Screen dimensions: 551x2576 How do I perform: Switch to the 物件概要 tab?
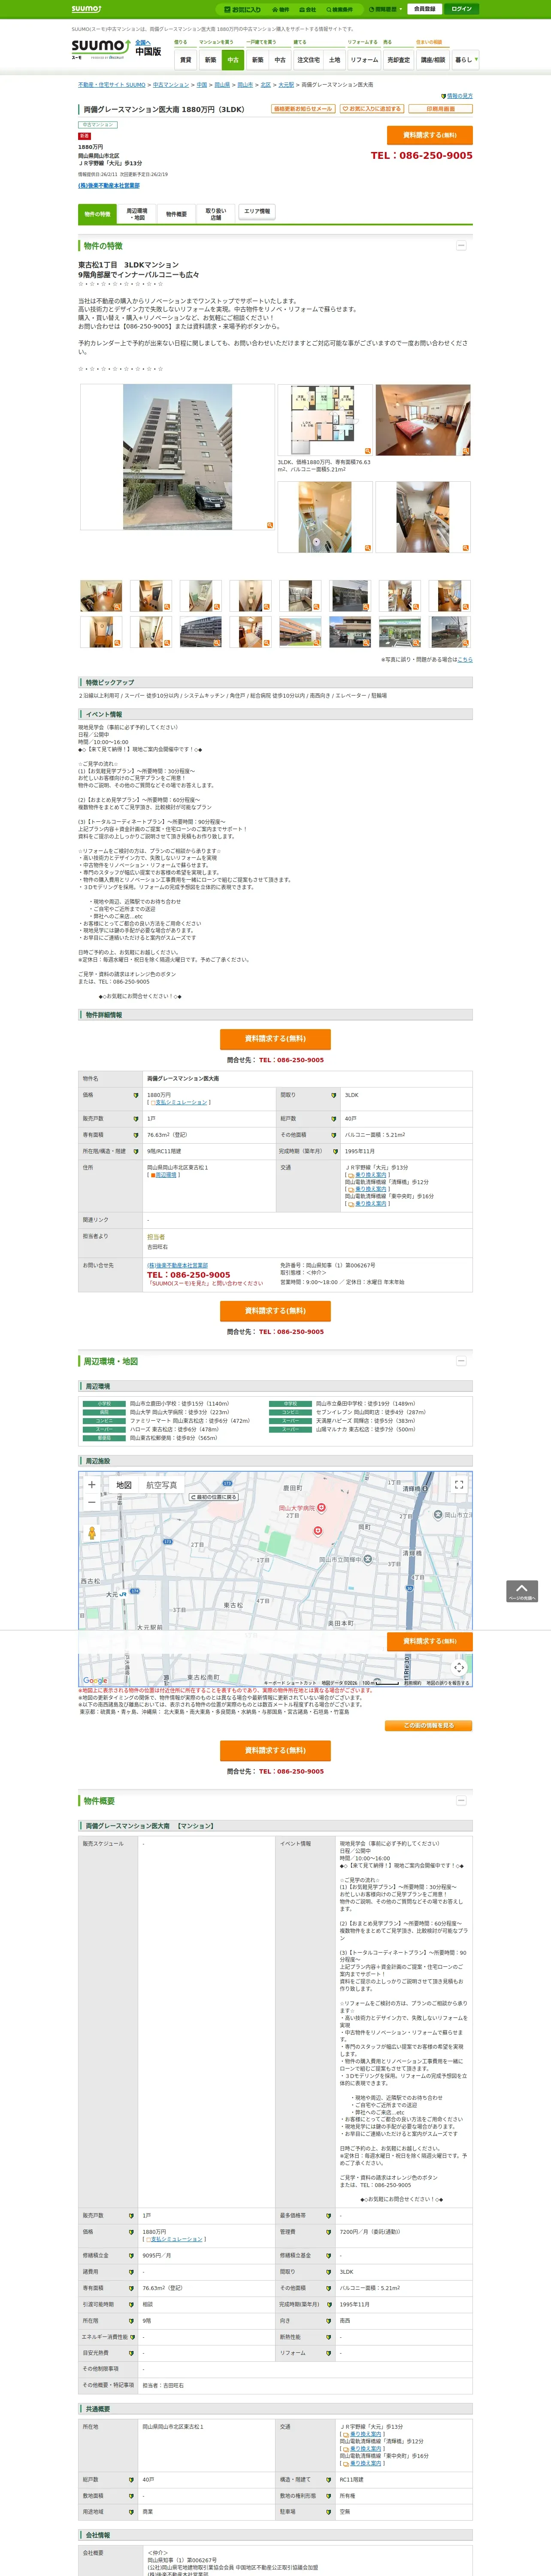176,214
